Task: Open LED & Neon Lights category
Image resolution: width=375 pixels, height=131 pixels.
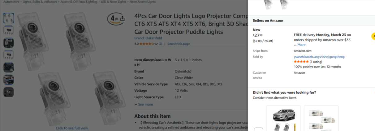Action: 114,2
